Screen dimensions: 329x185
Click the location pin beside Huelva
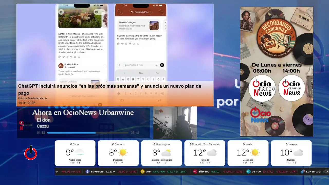click(x=243, y=144)
